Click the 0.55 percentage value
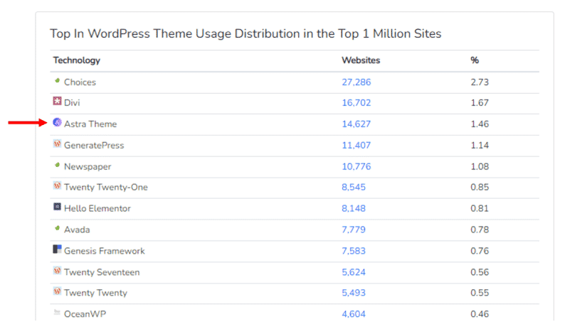This screenshot has height=324, width=565. 480,293
